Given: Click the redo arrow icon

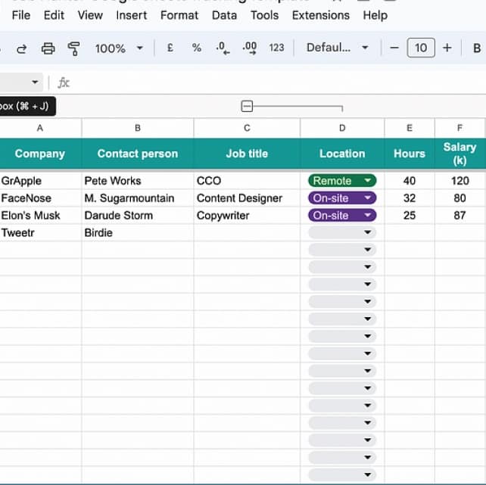Looking at the screenshot, I should (x=22, y=48).
